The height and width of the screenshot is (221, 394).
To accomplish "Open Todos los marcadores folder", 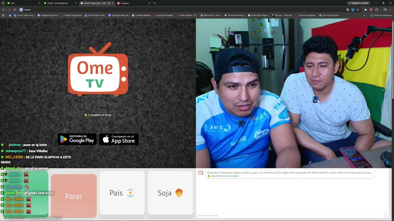I will 381,15.
